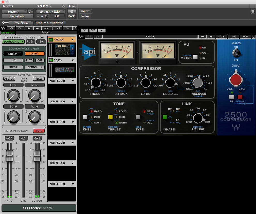The height and width of the screenshot is (214, 256).
Task: Click the minus preset button
Action: pos(38,16)
